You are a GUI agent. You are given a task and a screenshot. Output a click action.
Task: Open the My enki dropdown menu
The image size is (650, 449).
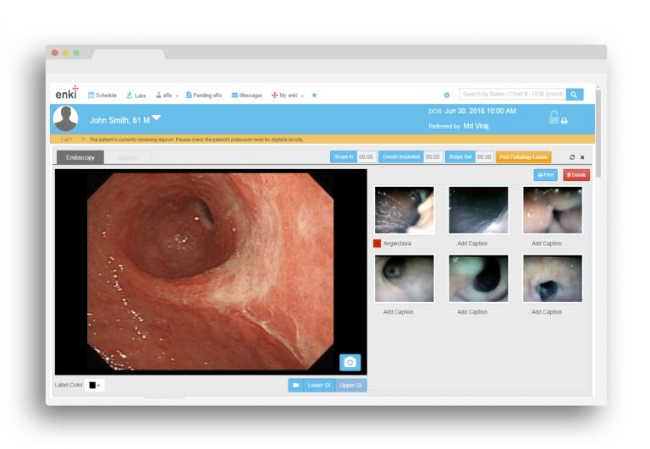coord(288,96)
